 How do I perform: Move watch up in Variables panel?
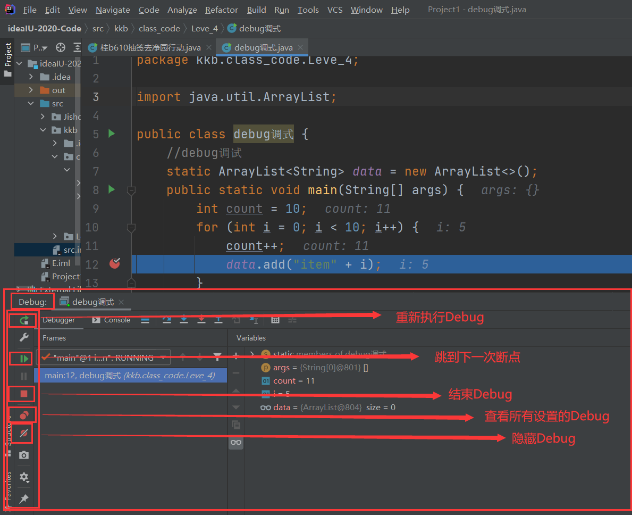click(236, 391)
